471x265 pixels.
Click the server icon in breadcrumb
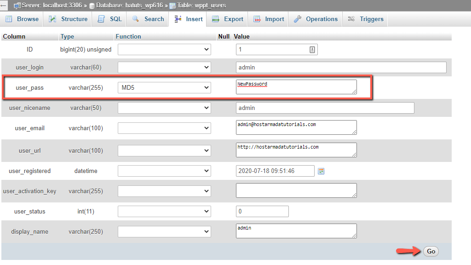click(x=17, y=6)
